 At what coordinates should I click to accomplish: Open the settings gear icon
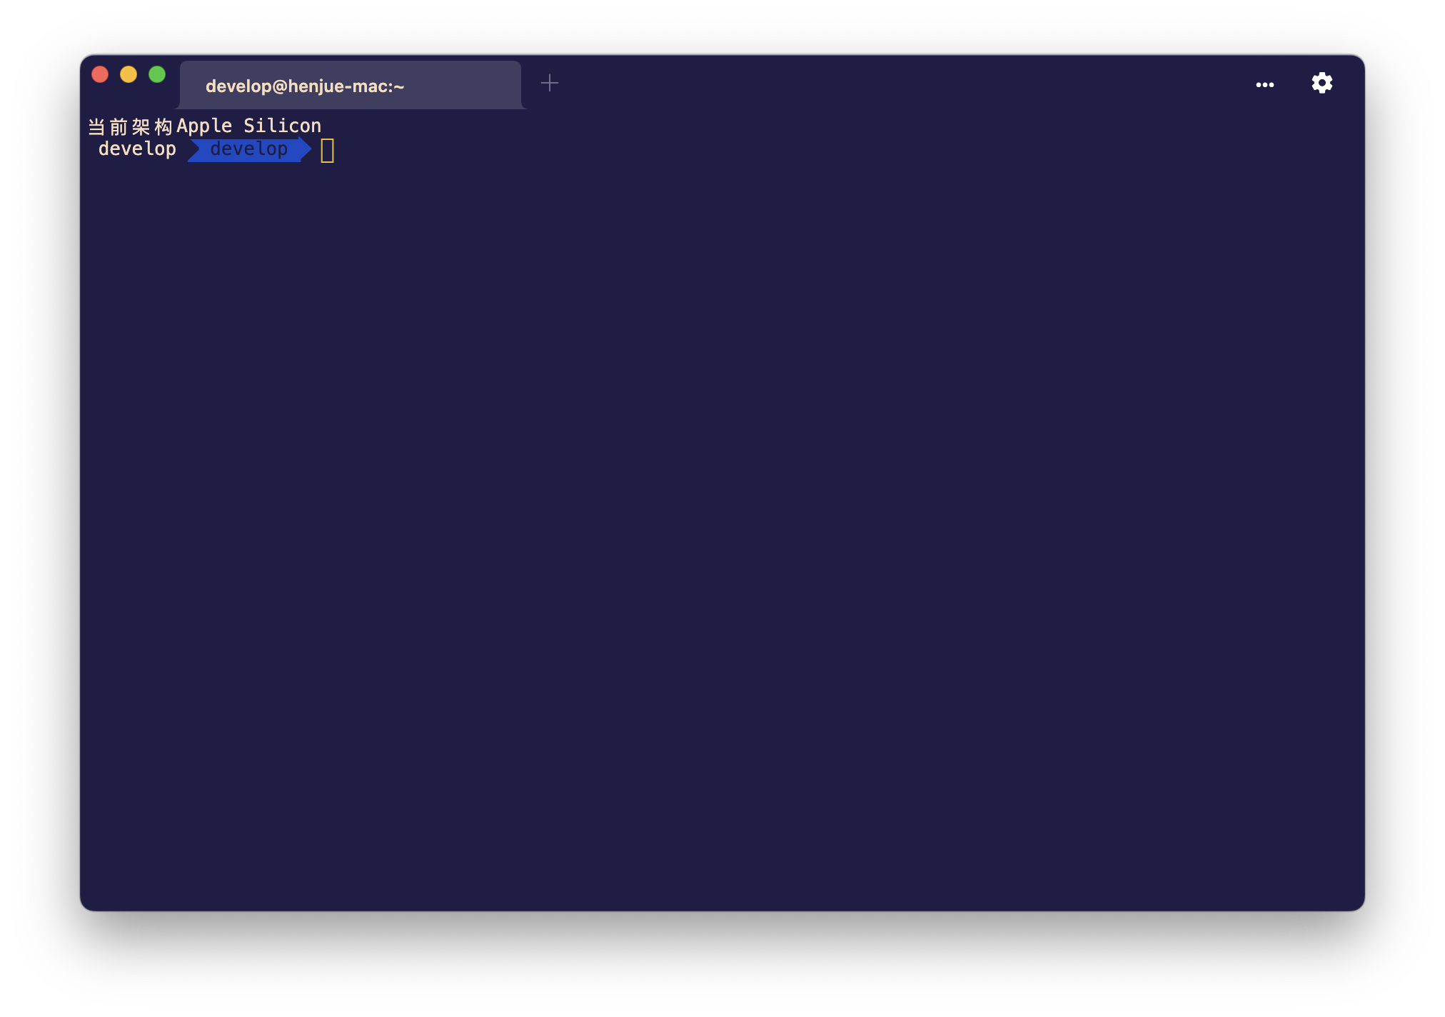pos(1321,83)
